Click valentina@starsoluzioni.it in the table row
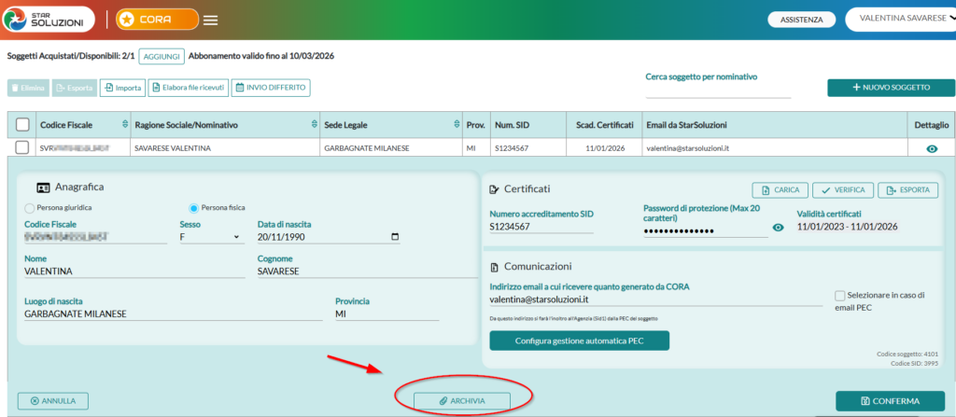 [x=687, y=148]
